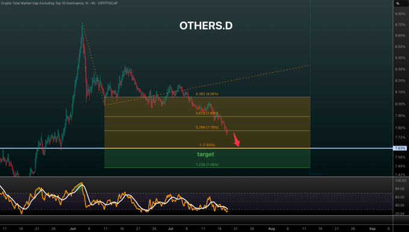Viewport: 409px width, 232px height.
Task: Select the OTHERS.D text annotation
Action: pyautogui.click(x=206, y=26)
